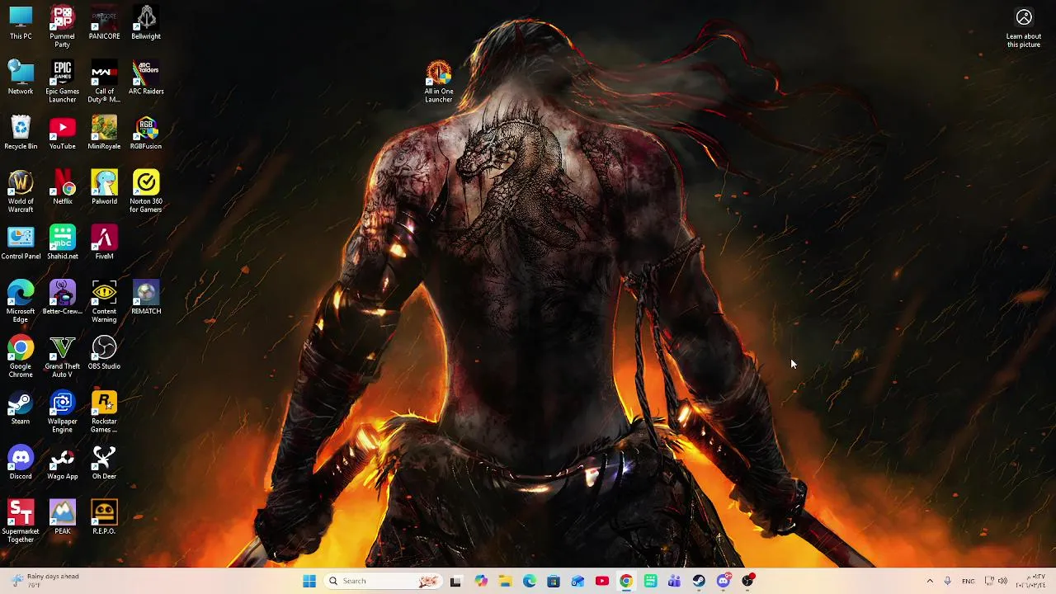The width and height of the screenshot is (1056, 594).
Task: Open R.E.P.O. desktop shortcut
Action: coord(104,518)
